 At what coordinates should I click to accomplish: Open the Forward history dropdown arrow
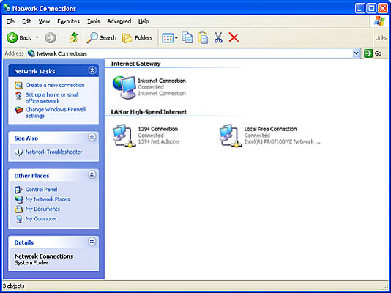tap(62, 38)
